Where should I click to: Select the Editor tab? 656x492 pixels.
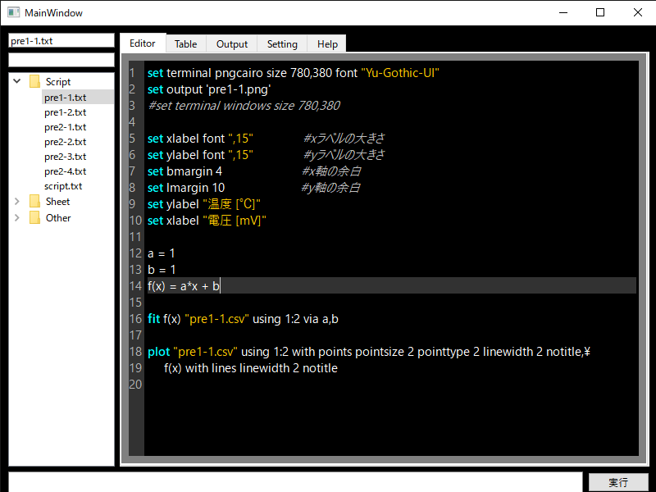click(x=142, y=43)
